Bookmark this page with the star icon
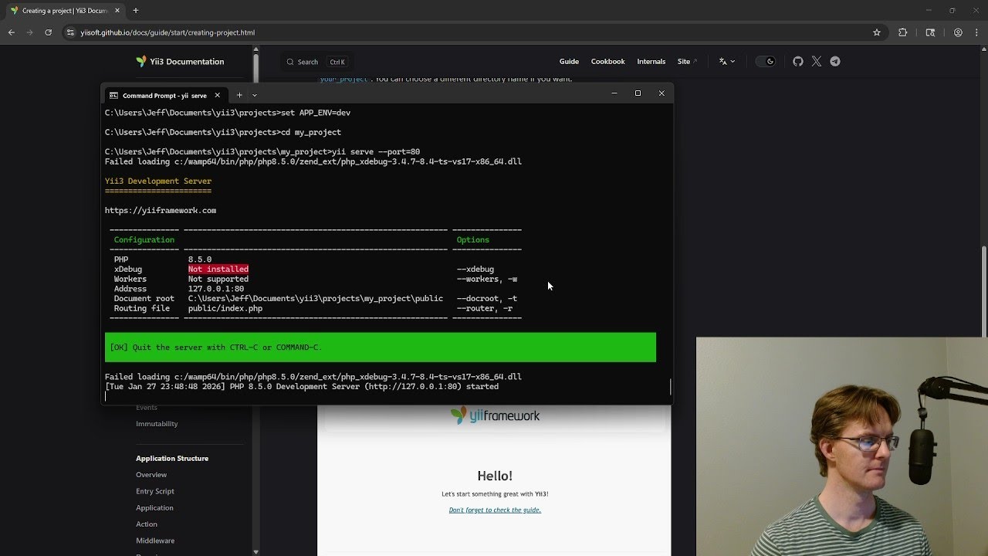Image resolution: width=988 pixels, height=556 pixels. [877, 32]
